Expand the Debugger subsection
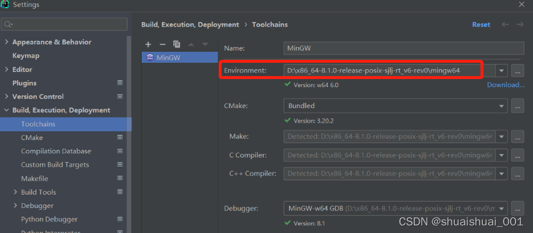This screenshot has width=533, height=233. click(15, 206)
